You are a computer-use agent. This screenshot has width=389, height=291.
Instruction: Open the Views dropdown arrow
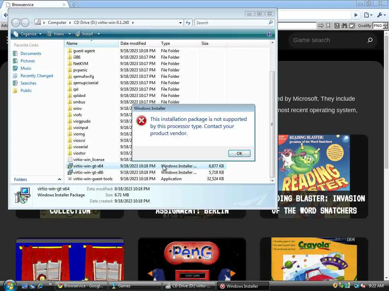coord(70,34)
